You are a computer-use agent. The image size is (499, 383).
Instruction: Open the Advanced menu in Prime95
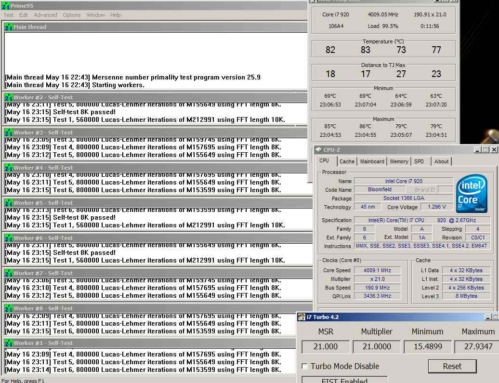(x=45, y=15)
